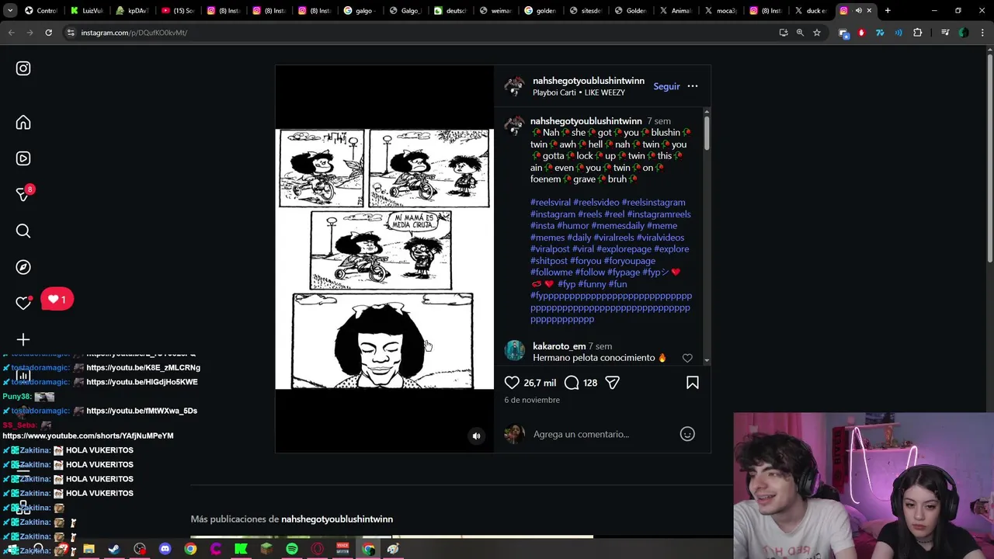Open the Opera browser taskbar icon
Image resolution: width=994 pixels, height=559 pixels.
(x=318, y=549)
